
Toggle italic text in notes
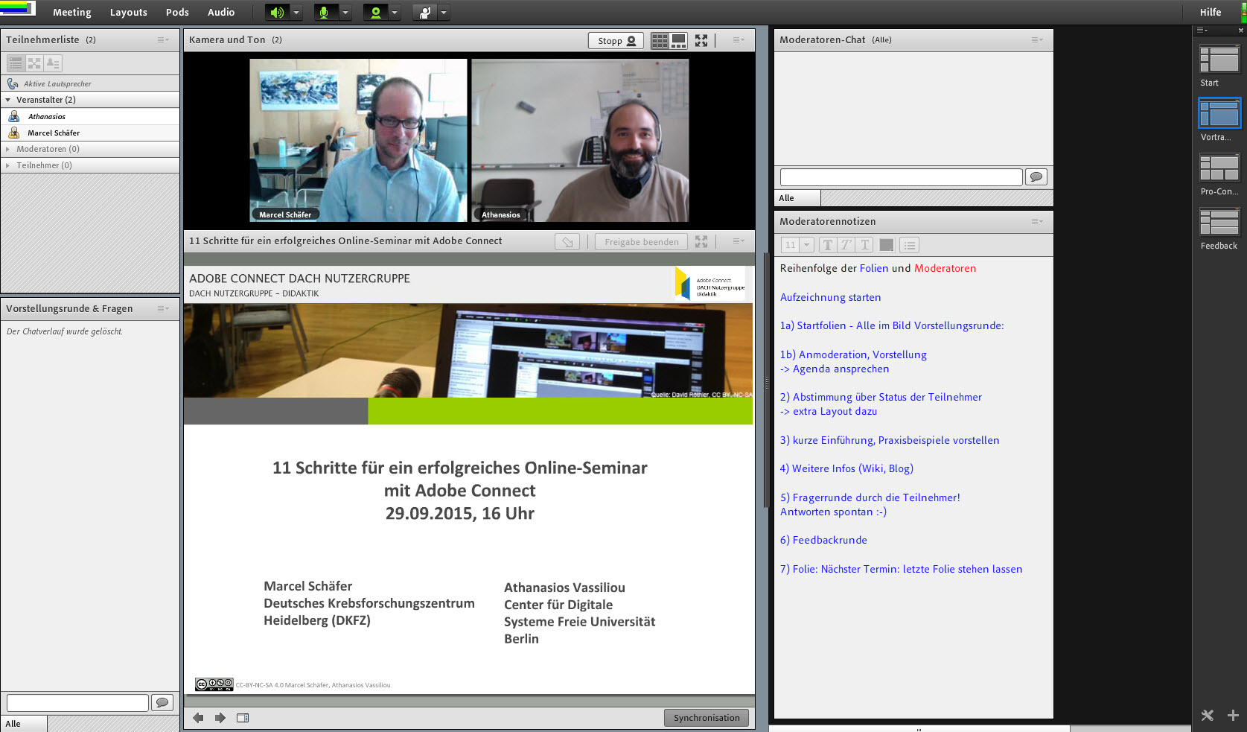[846, 245]
